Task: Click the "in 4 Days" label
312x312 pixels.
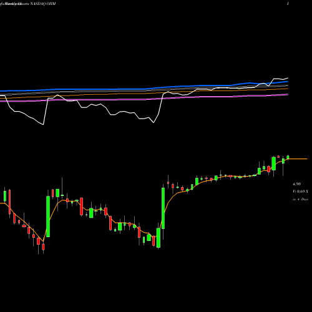Action: (300, 199)
